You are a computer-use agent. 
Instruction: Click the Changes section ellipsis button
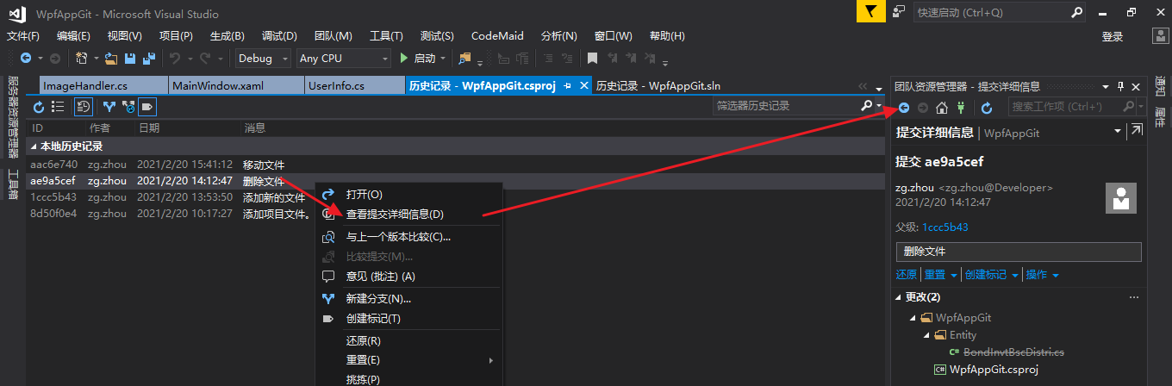(x=1133, y=297)
